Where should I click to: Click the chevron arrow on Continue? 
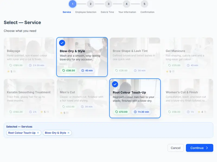tap(207, 148)
